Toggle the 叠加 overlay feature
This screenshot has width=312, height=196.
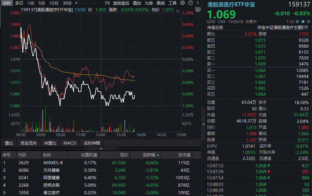[137, 3]
